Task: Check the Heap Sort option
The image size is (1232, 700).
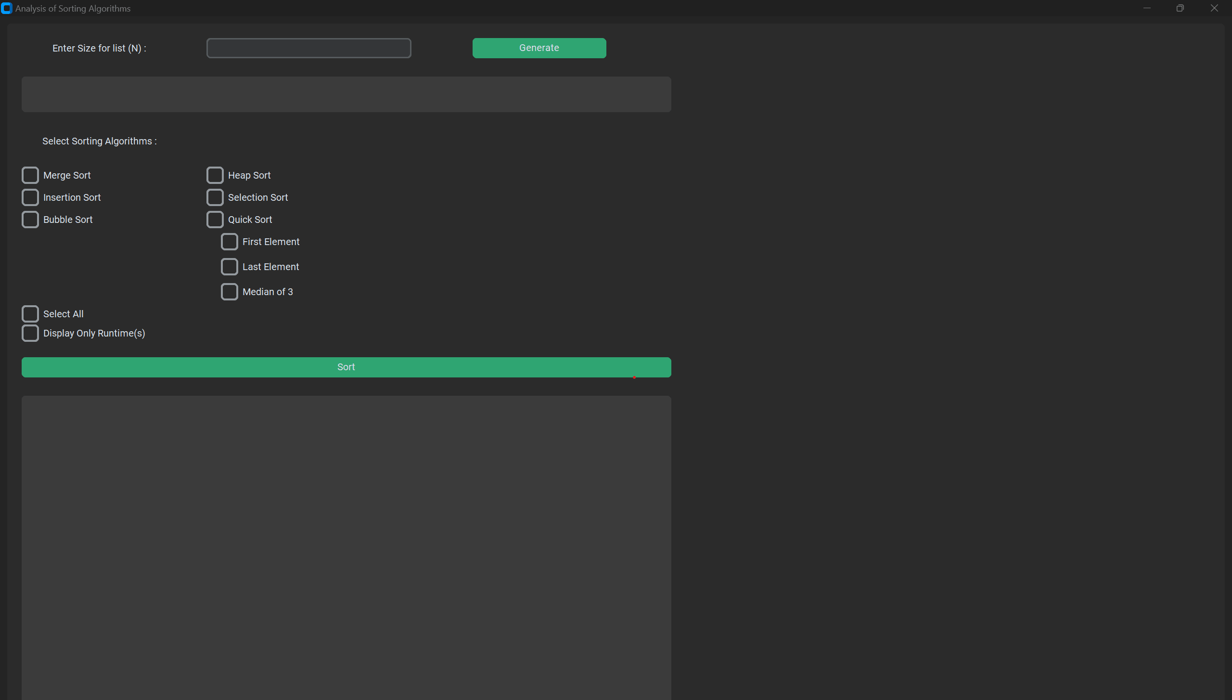Action: [215, 175]
